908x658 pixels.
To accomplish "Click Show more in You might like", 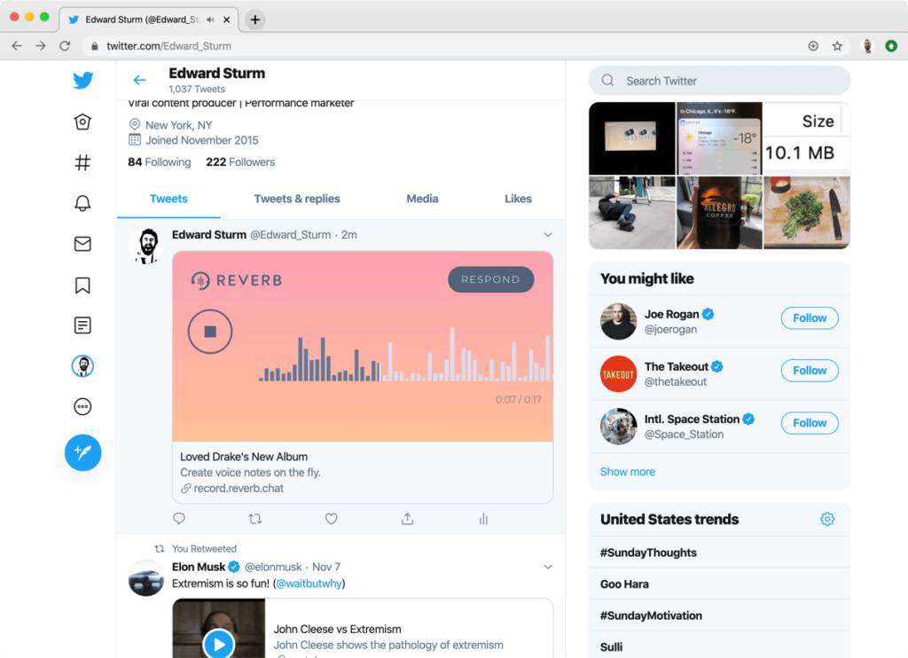I will (x=628, y=472).
